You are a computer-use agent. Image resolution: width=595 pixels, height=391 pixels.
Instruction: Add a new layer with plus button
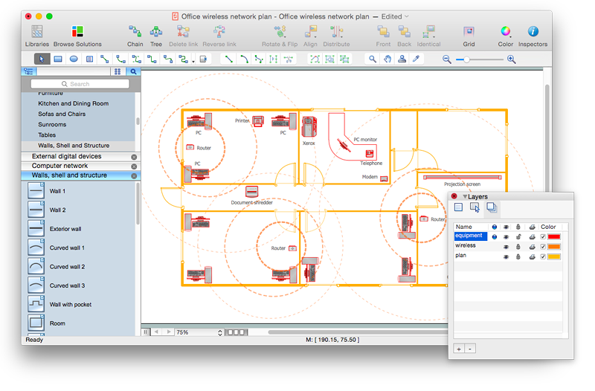[x=458, y=349]
